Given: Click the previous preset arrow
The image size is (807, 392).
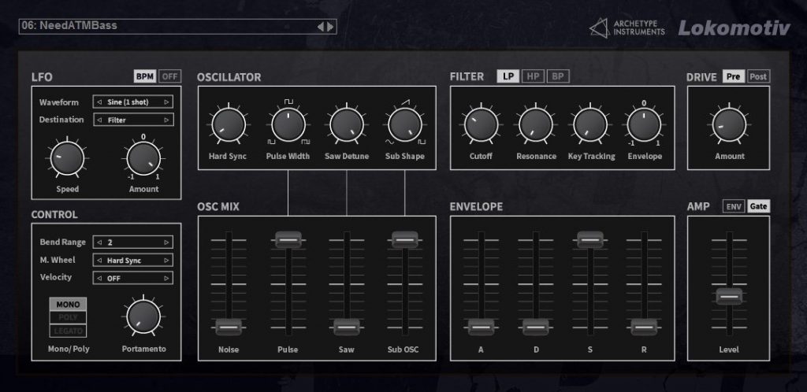Looking at the screenshot, I should 320,26.
